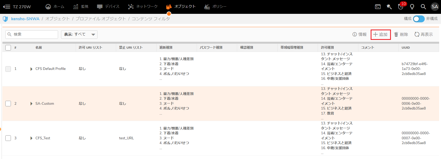Toggle 構成/非構成 mode switch
Viewport: 441px width, 159px height.
pos(419,19)
